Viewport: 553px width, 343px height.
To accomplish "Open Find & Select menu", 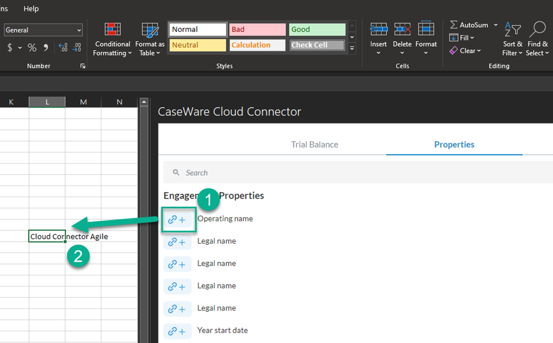I will coord(537,39).
